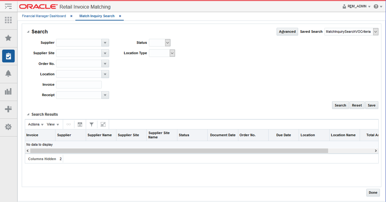Click the Query by Example glasses icon
The image size is (386, 202).
point(68,124)
